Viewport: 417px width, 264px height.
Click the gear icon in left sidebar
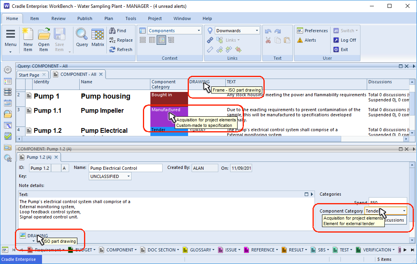pyautogui.click(x=8, y=70)
